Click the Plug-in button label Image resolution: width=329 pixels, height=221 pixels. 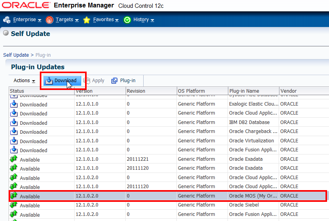pyautogui.click(x=128, y=81)
